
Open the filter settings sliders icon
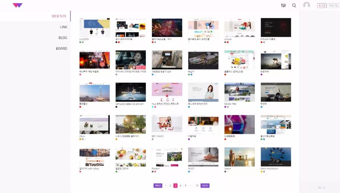click(283, 5)
